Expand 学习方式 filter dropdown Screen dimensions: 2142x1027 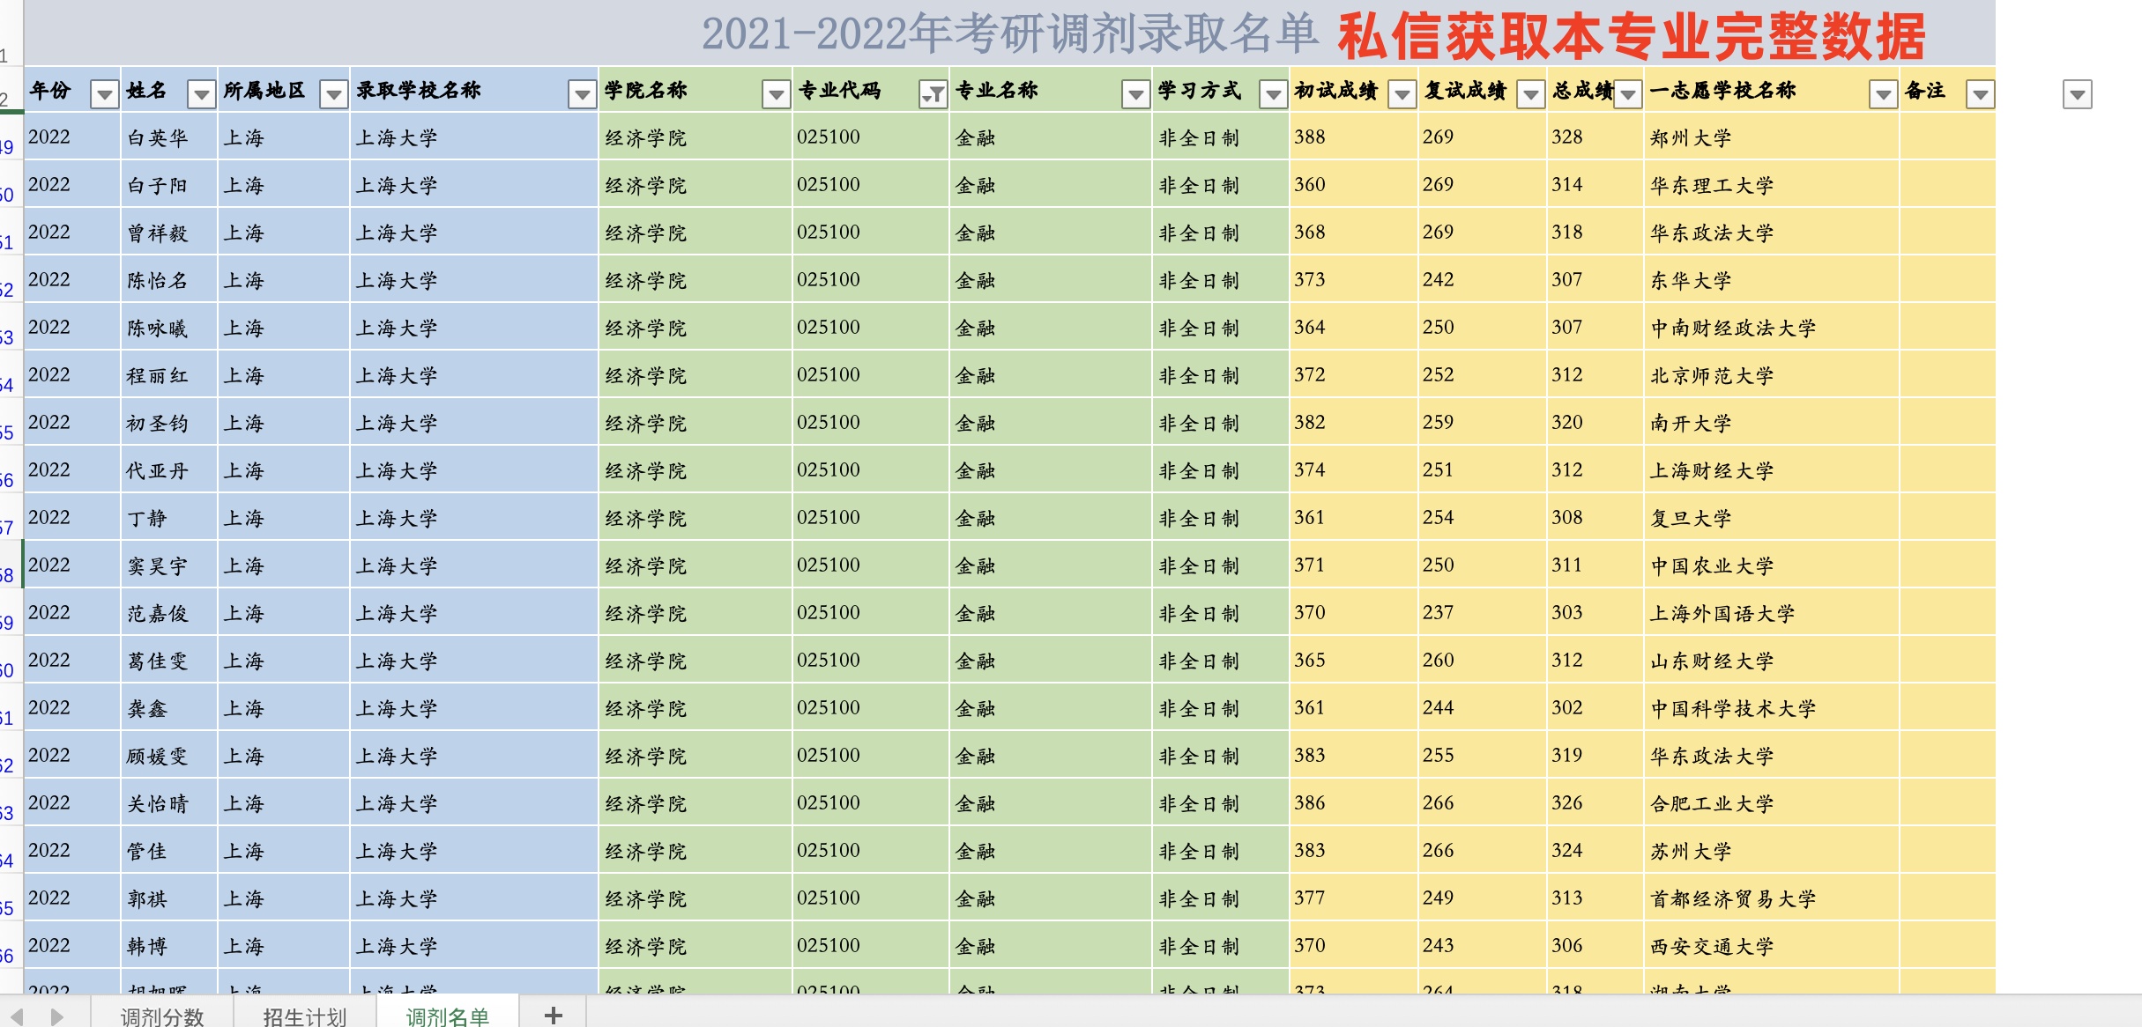(x=1273, y=93)
